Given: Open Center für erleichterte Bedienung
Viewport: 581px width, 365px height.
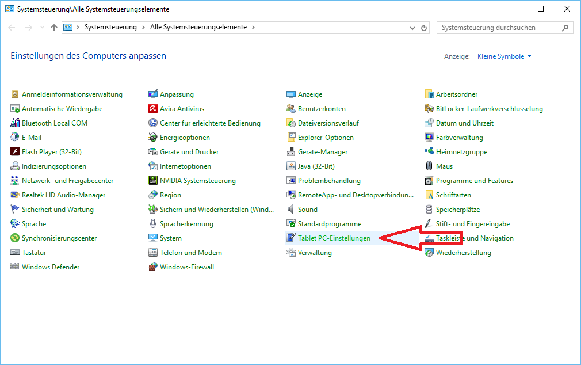Looking at the screenshot, I should tap(210, 123).
